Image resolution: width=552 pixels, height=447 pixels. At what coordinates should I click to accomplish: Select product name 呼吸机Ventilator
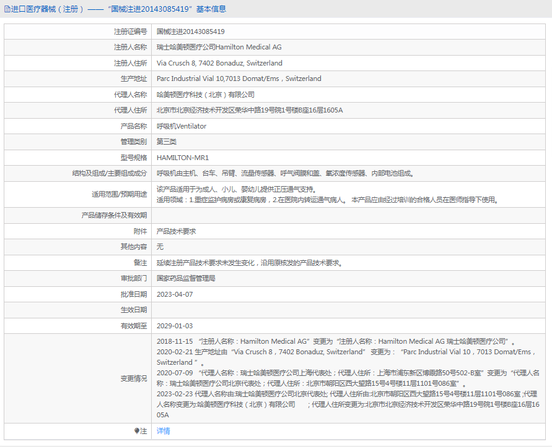click(x=182, y=126)
